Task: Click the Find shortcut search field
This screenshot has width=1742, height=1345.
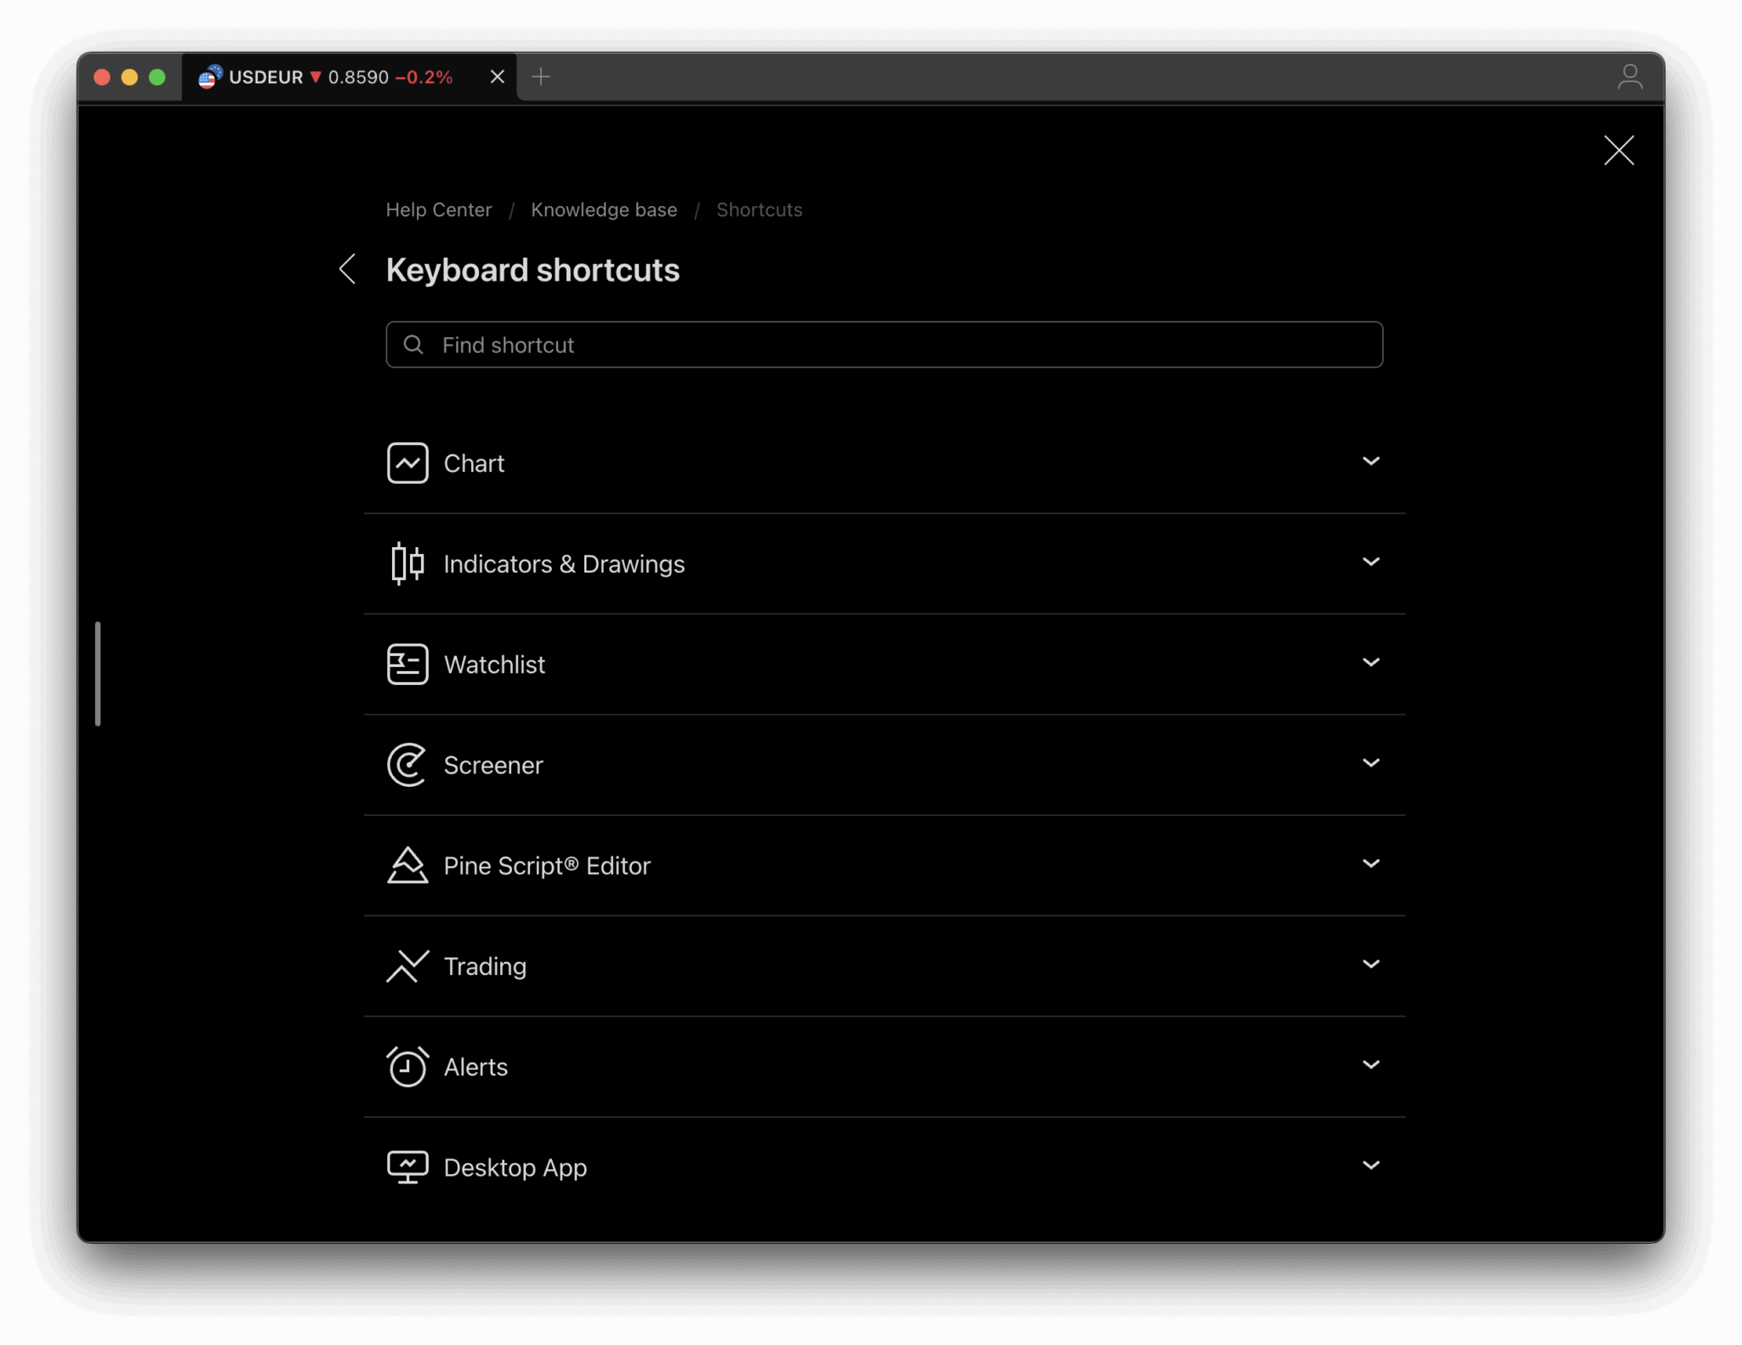Action: pos(885,345)
